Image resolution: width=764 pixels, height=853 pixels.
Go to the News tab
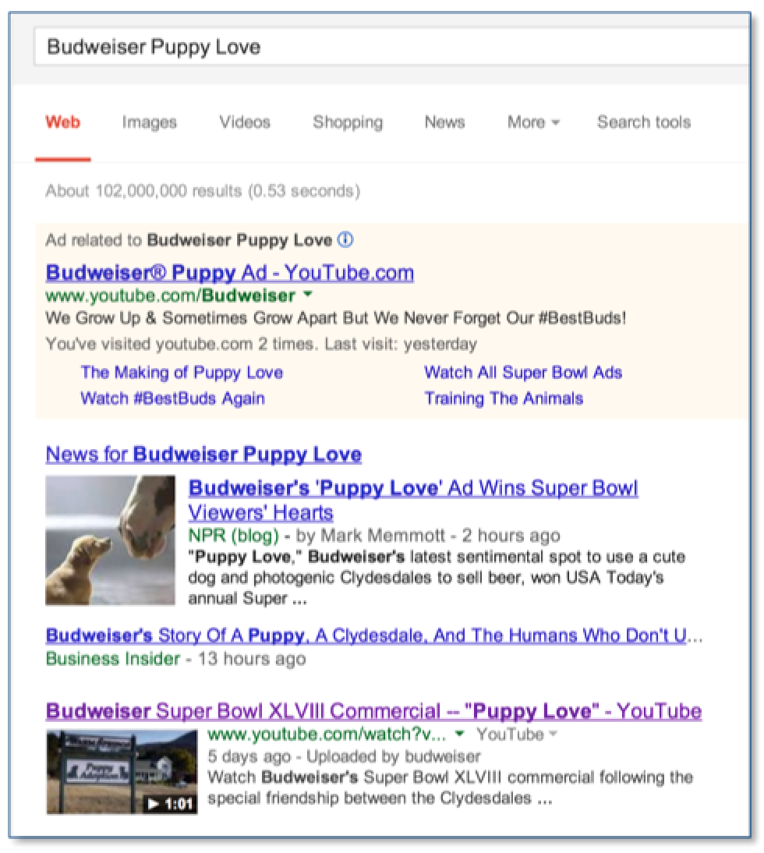[x=444, y=122]
